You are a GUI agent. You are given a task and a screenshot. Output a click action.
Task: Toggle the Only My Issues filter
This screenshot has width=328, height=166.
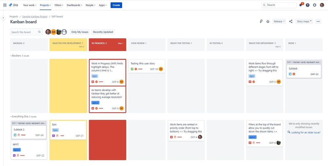(x=80, y=32)
